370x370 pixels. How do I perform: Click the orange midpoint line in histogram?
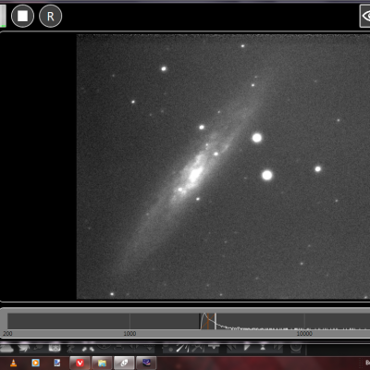[208, 321]
